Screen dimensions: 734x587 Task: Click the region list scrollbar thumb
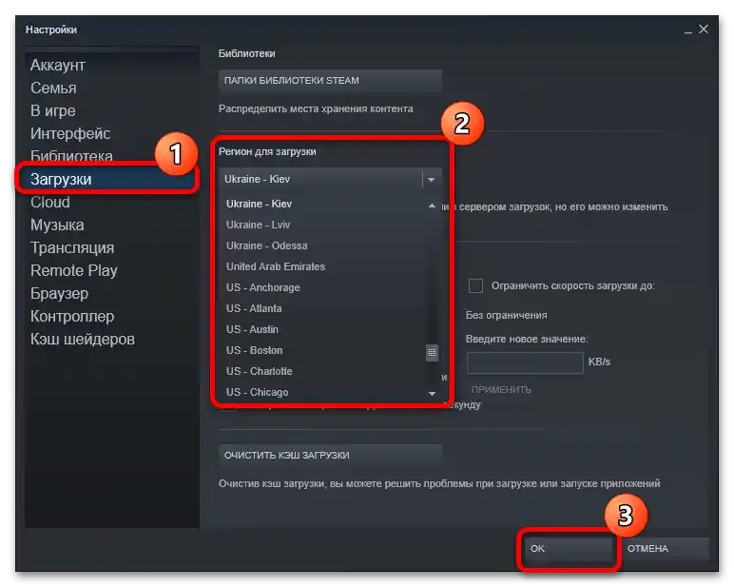pyautogui.click(x=432, y=353)
